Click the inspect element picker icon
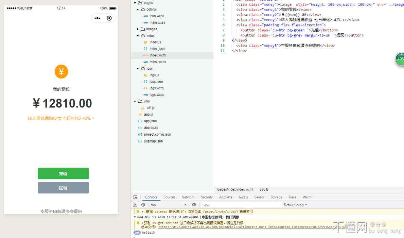 [136, 197]
